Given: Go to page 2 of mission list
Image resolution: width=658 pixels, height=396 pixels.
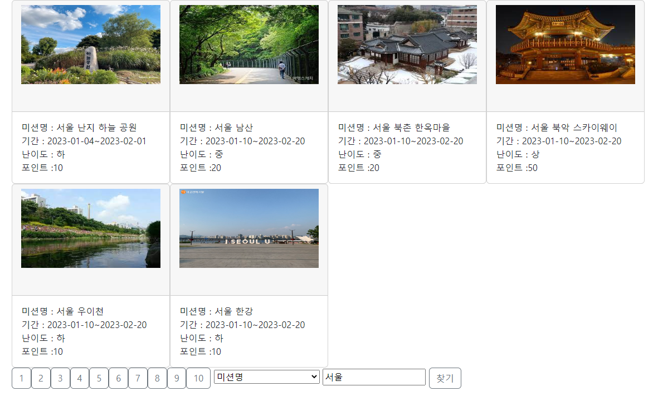Looking at the screenshot, I should 41,378.
